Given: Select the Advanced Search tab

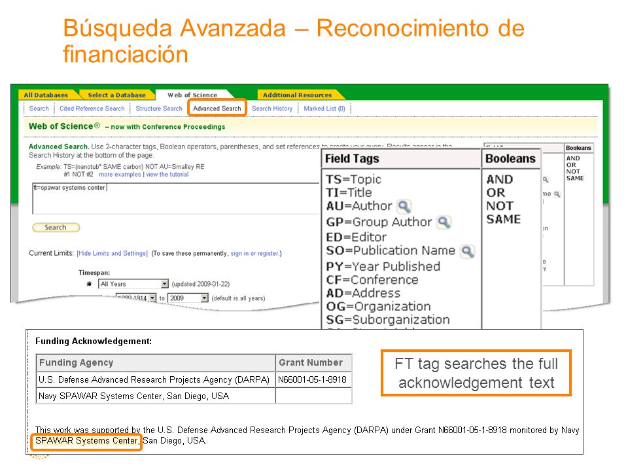Looking at the screenshot, I should pos(217,108).
